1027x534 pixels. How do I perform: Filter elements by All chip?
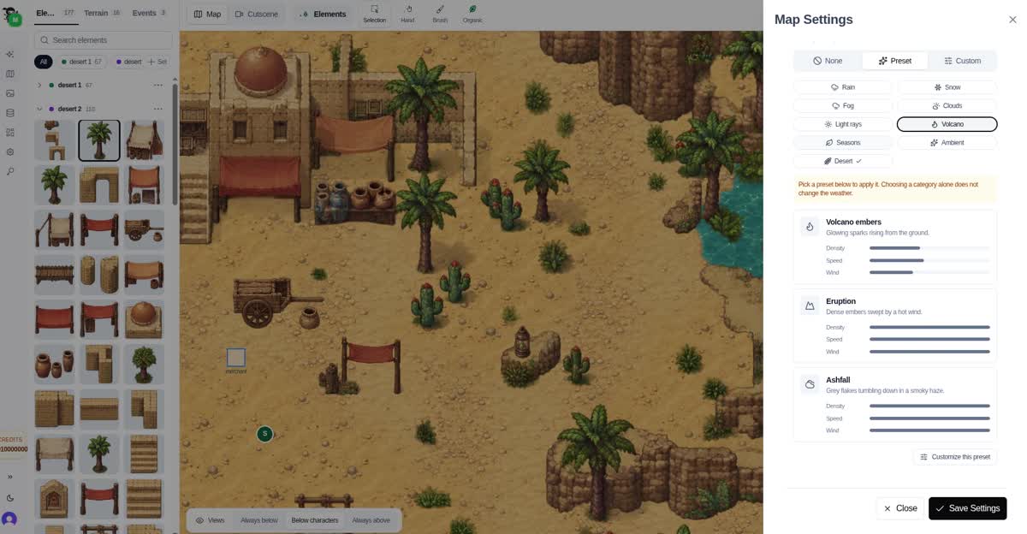click(x=44, y=62)
